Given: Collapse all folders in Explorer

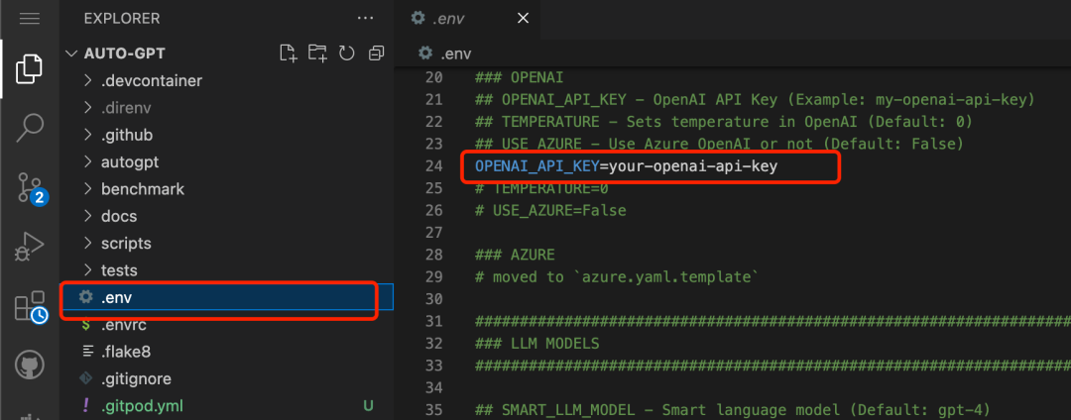Looking at the screenshot, I should point(377,53).
